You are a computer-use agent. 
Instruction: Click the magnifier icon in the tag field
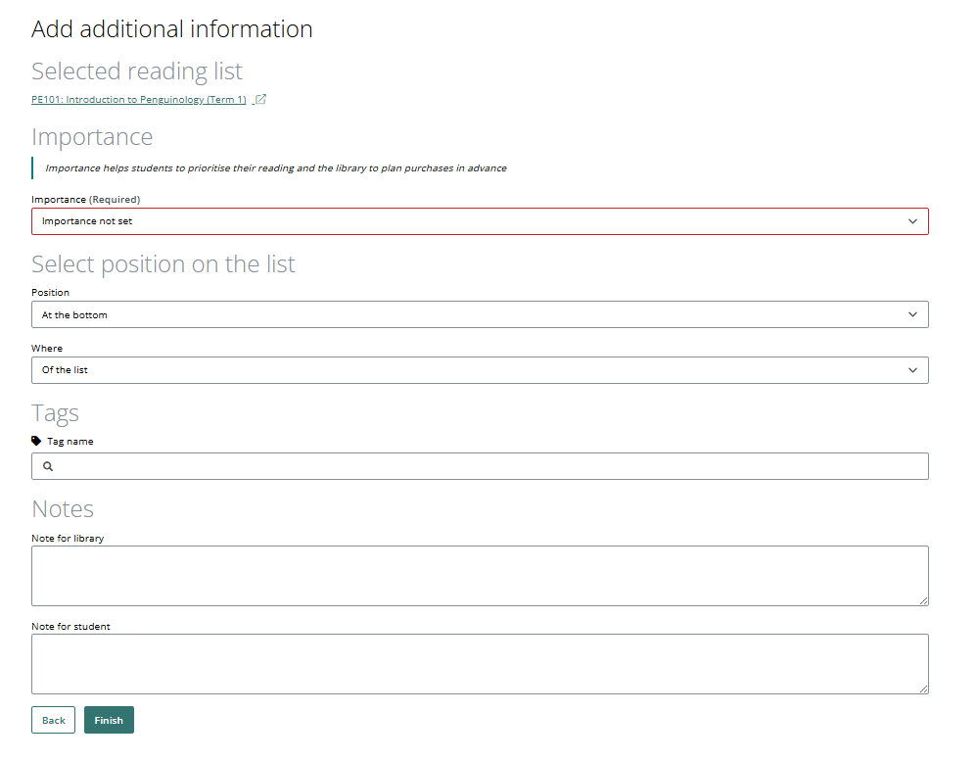47,465
